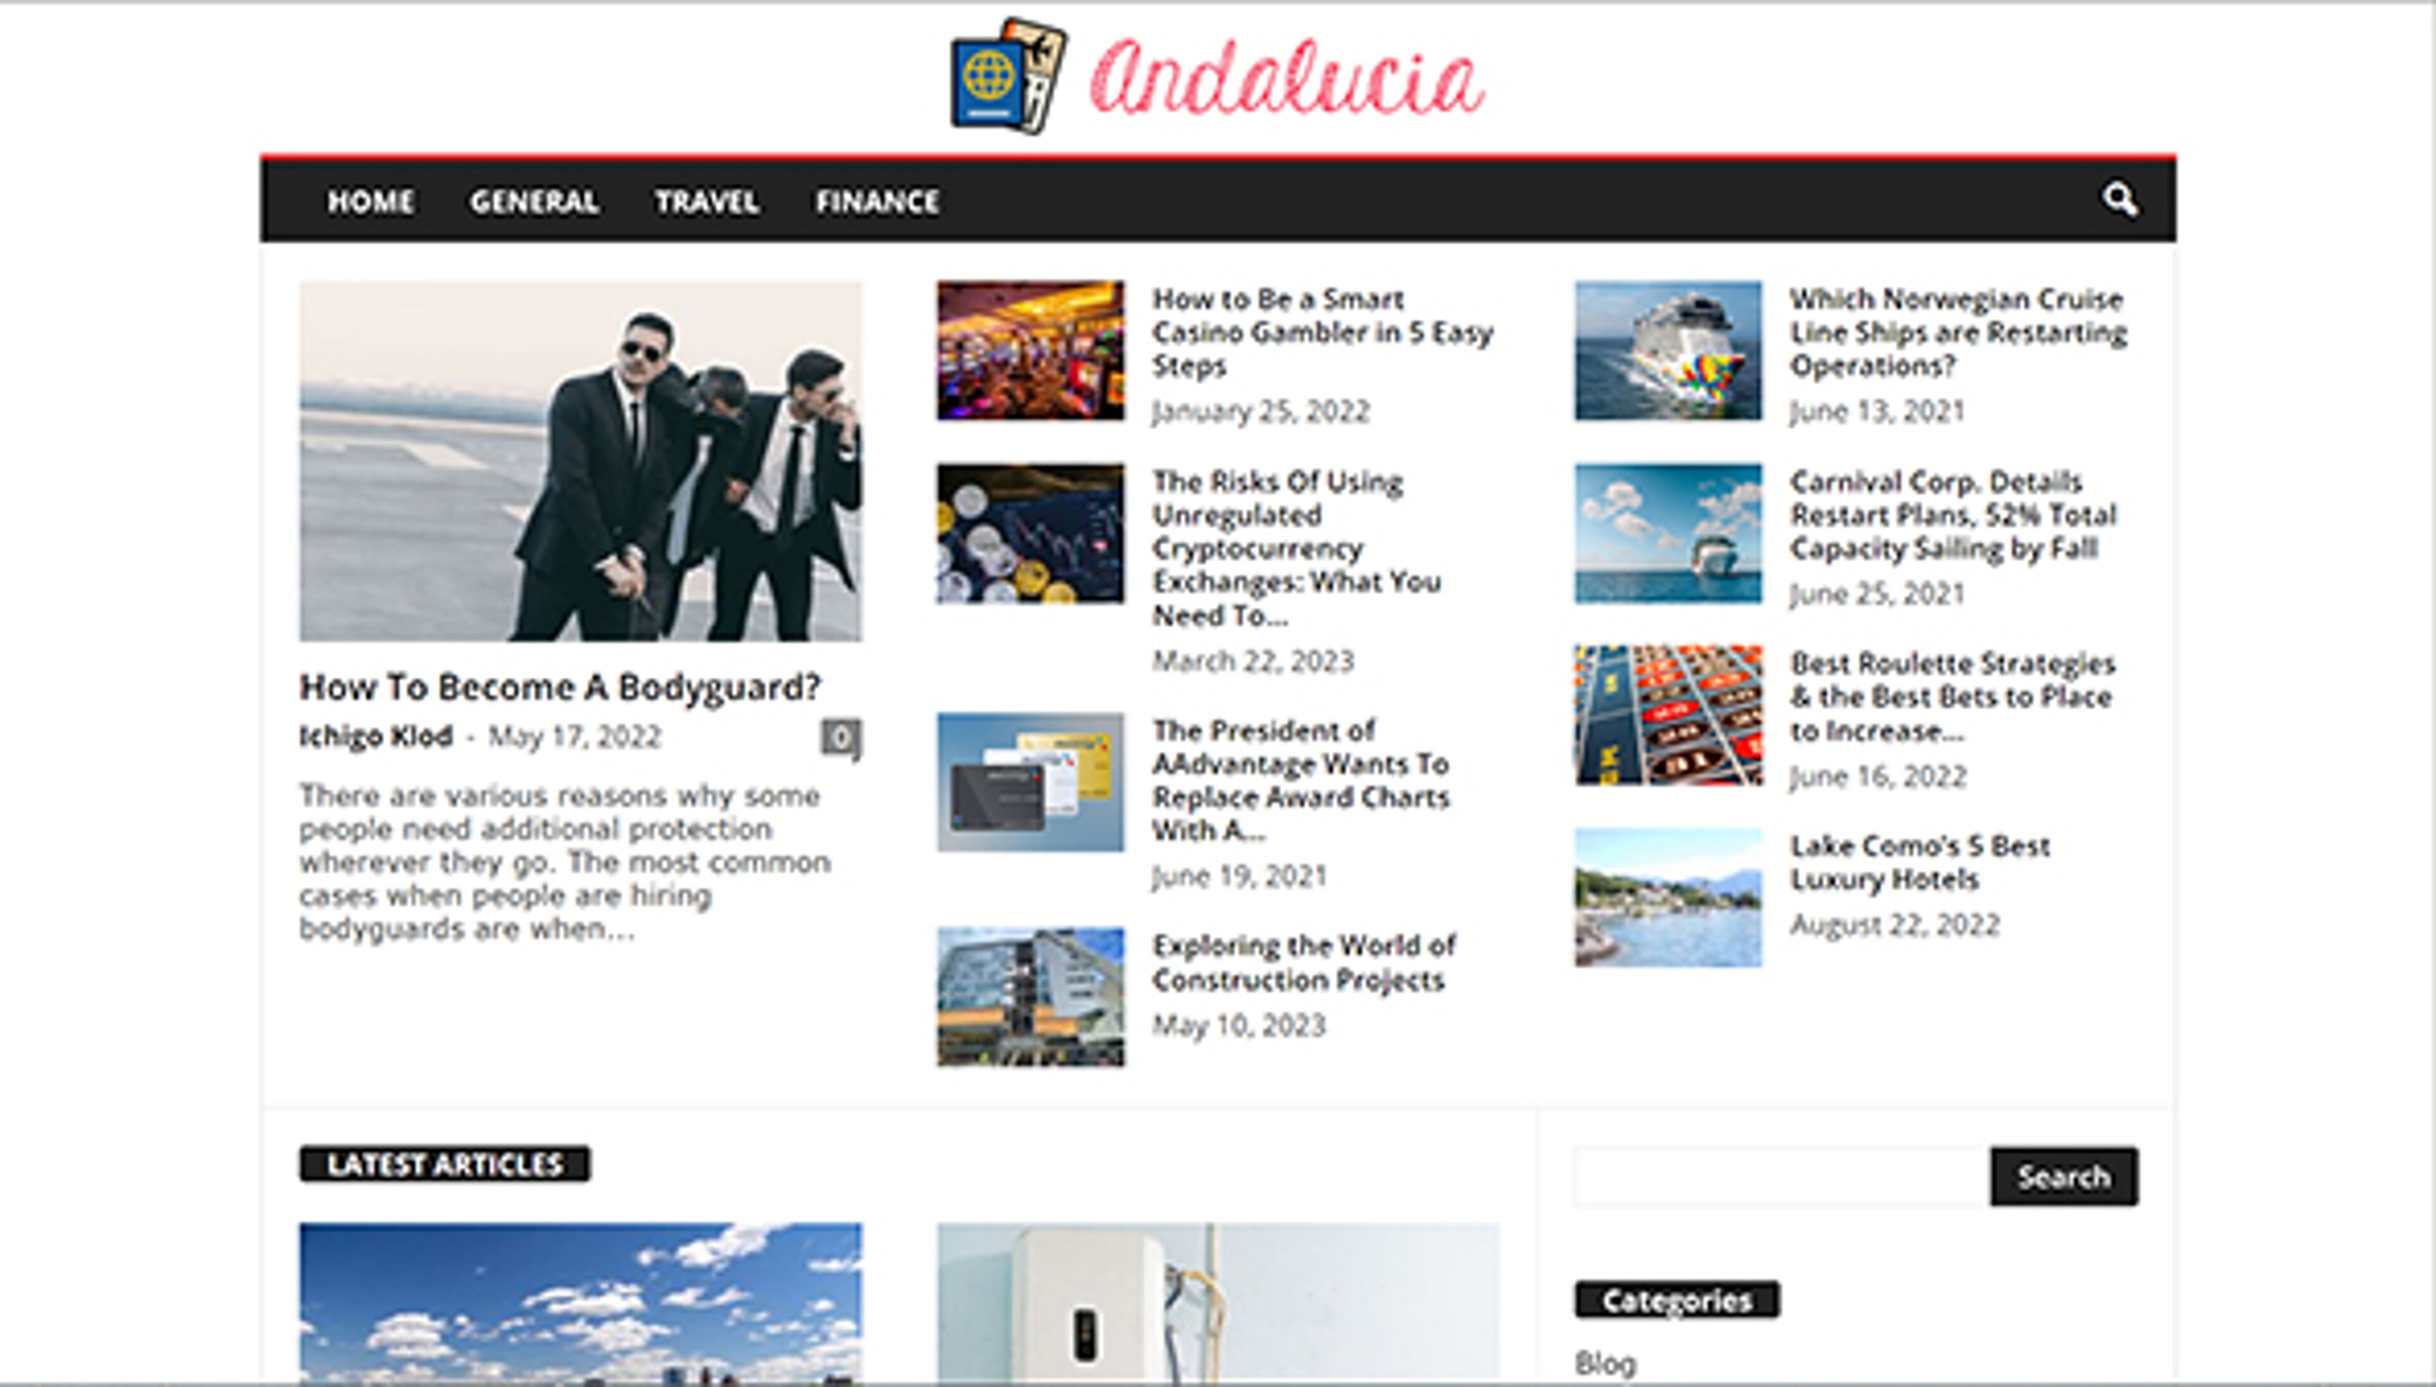Click the search magnifier icon in navbar
The width and height of the screenshot is (2436, 1387).
point(2120,200)
